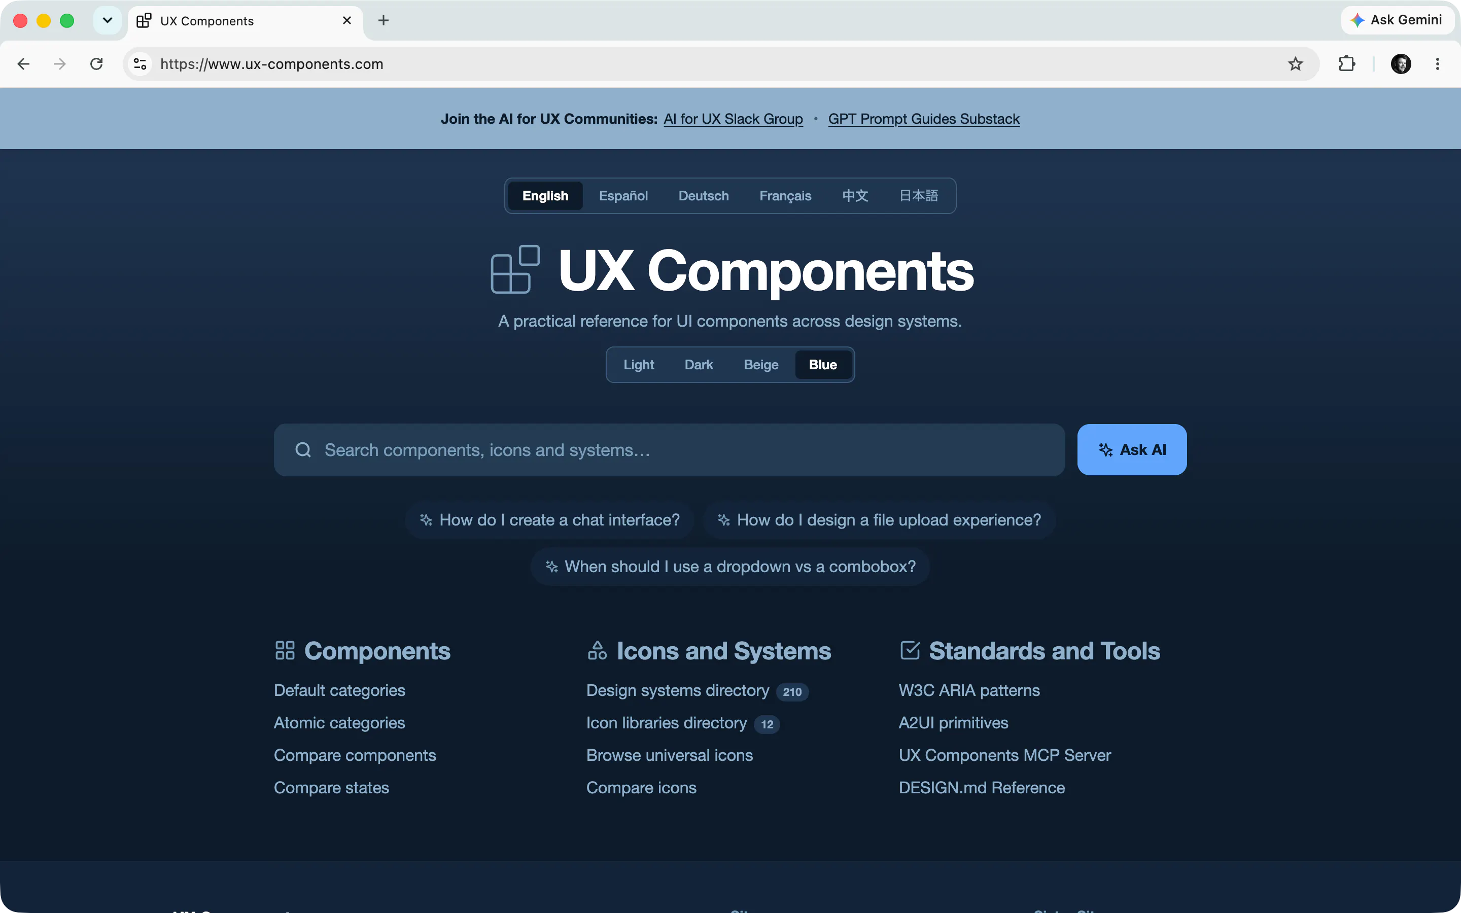Click 'How do I design a file upload experience?' suggestion
Viewport: 1461px width, 913px height.
[879, 520]
